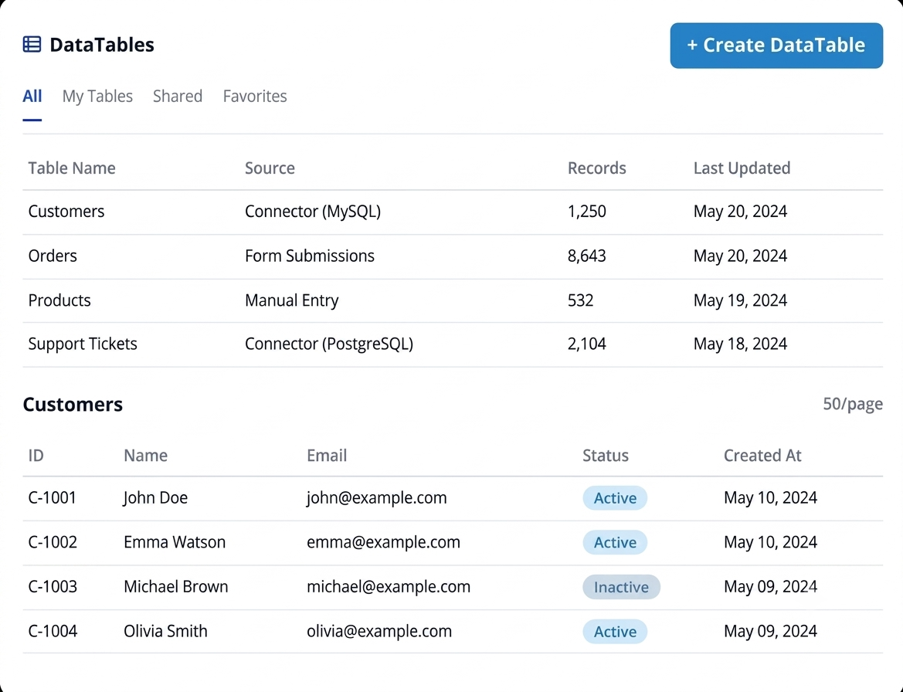903x692 pixels.
Task: Click the email emma@example.com
Action: tap(383, 541)
